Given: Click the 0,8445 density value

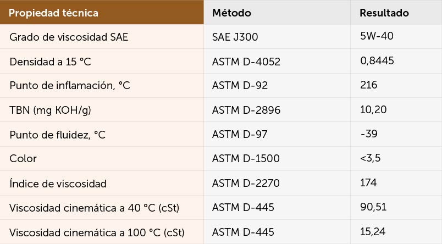Looking at the screenshot, I should (x=377, y=61).
